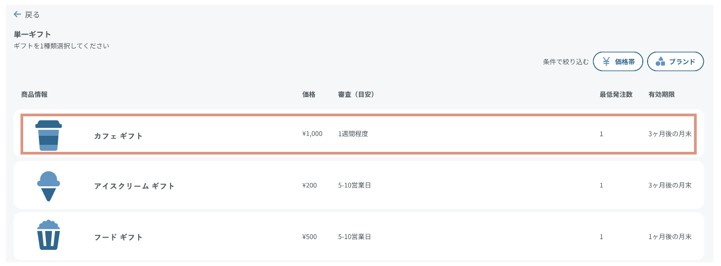Select the アイスクリーム ギフト product name

coord(134,186)
